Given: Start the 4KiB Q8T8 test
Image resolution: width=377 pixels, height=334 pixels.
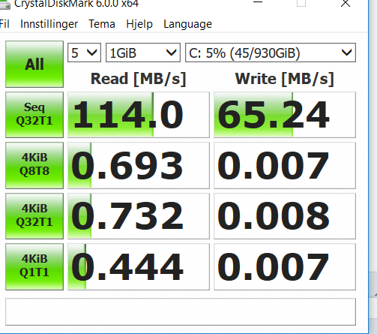Looking at the screenshot, I should pyautogui.click(x=34, y=165).
